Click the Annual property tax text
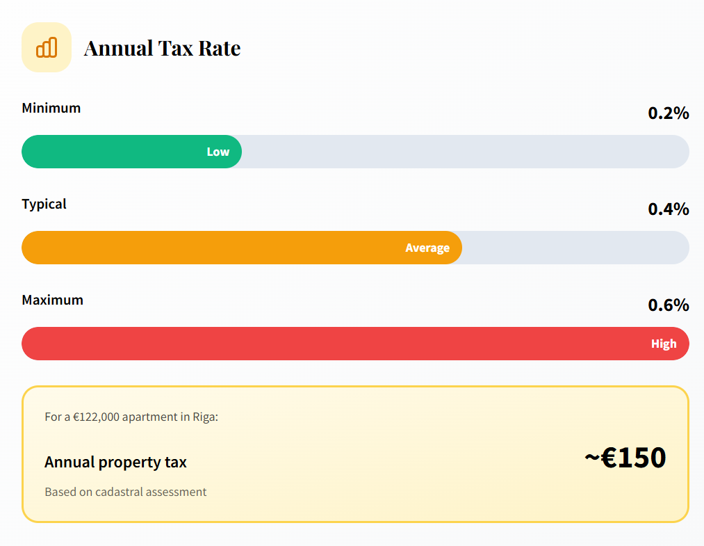The height and width of the screenshot is (546, 704). click(x=115, y=462)
